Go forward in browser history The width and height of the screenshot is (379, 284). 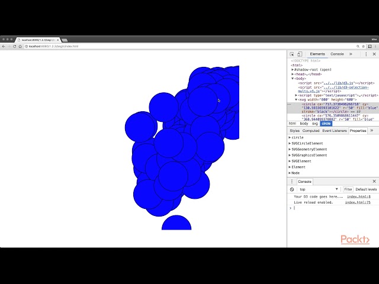(9, 46)
